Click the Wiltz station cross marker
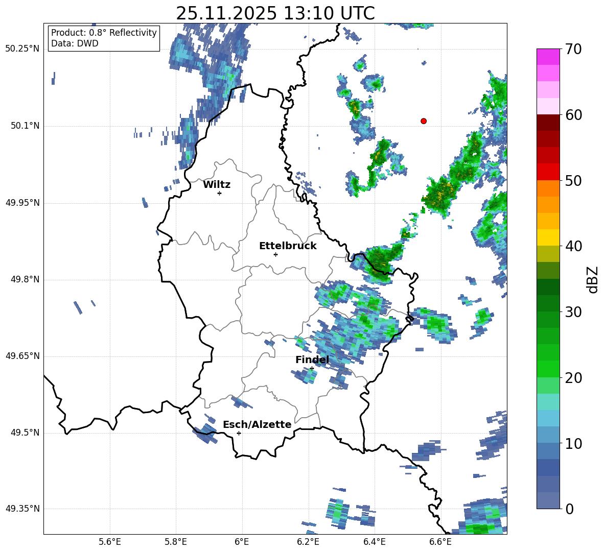 tap(220, 193)
